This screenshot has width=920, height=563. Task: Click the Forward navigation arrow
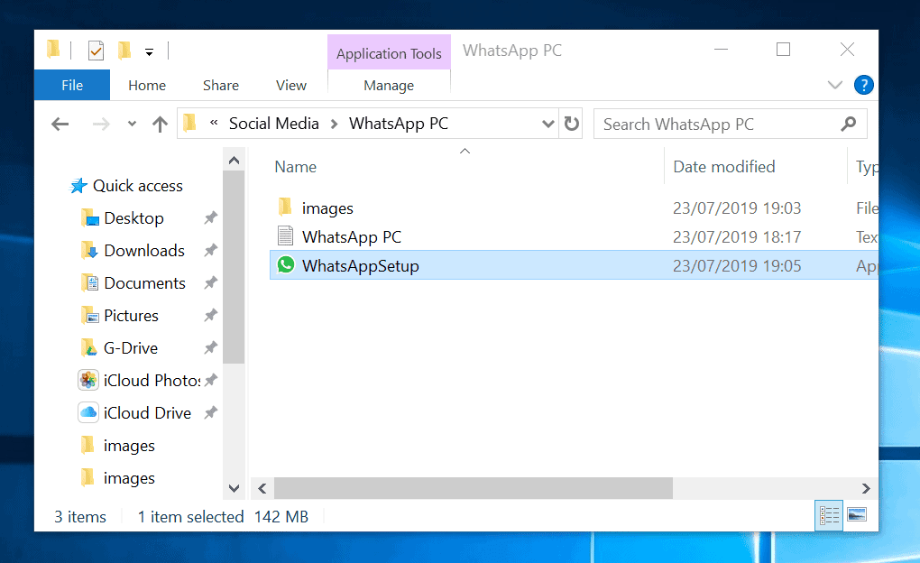101,124
